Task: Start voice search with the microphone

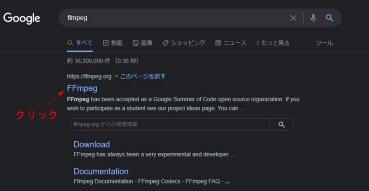Action: click(314, 18)
